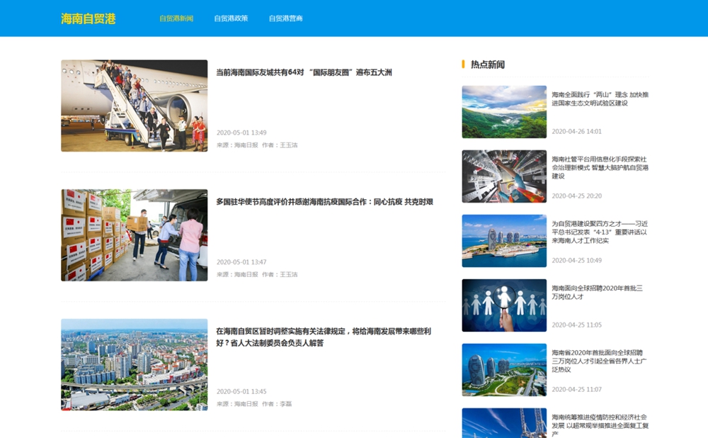Viewport: 708px width, 438px height.
Task: Open the server room worker thumbnail
Action: (x=504, y=176)
